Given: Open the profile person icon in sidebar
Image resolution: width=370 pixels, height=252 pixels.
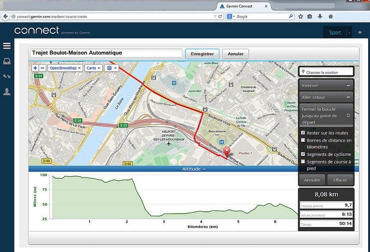Looking at the screenshot, I should (x=7, y=92).
